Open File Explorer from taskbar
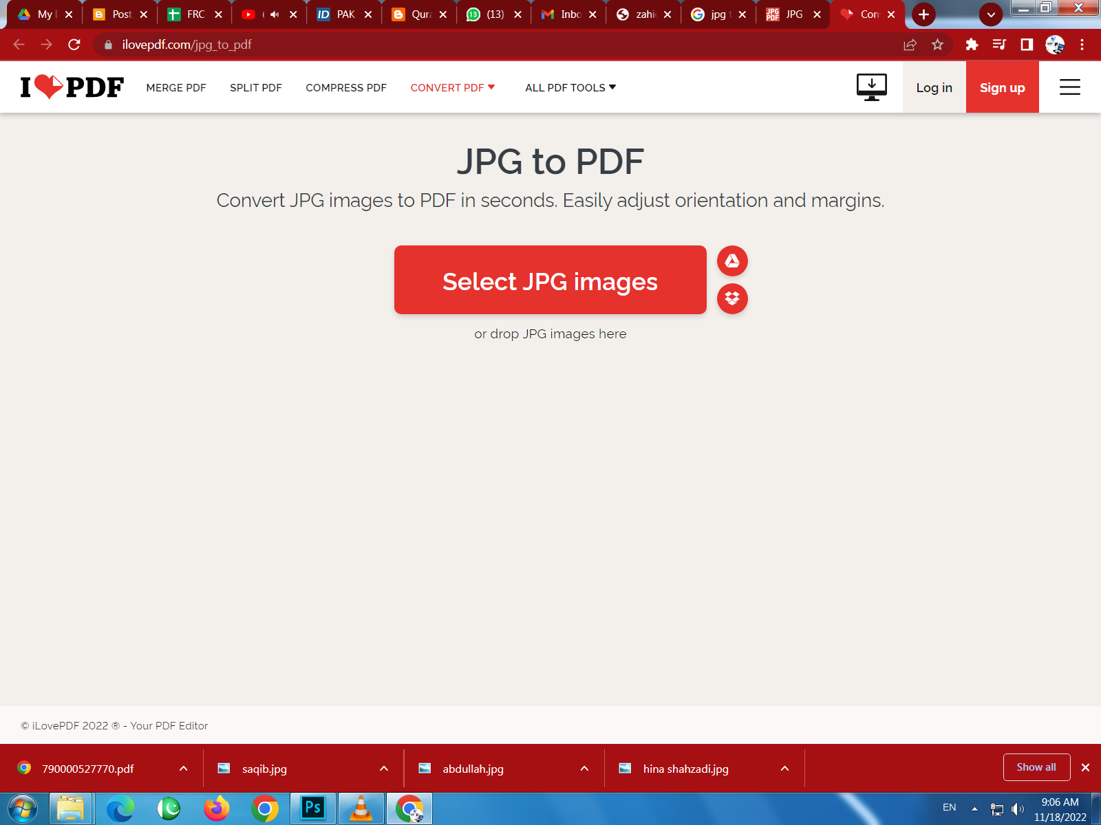The height and width of the screenshot is (825, 1101). tap(70, 808)
